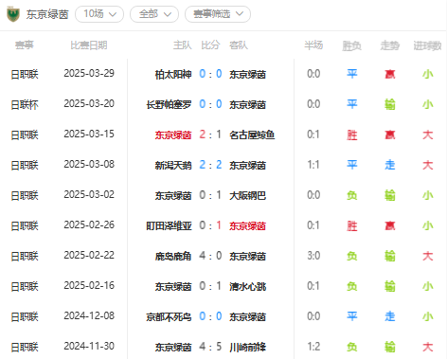Viewport: 447px width, 359px height.
Task: Open team 鹿岛鹿角
Action: click(173, 256)
